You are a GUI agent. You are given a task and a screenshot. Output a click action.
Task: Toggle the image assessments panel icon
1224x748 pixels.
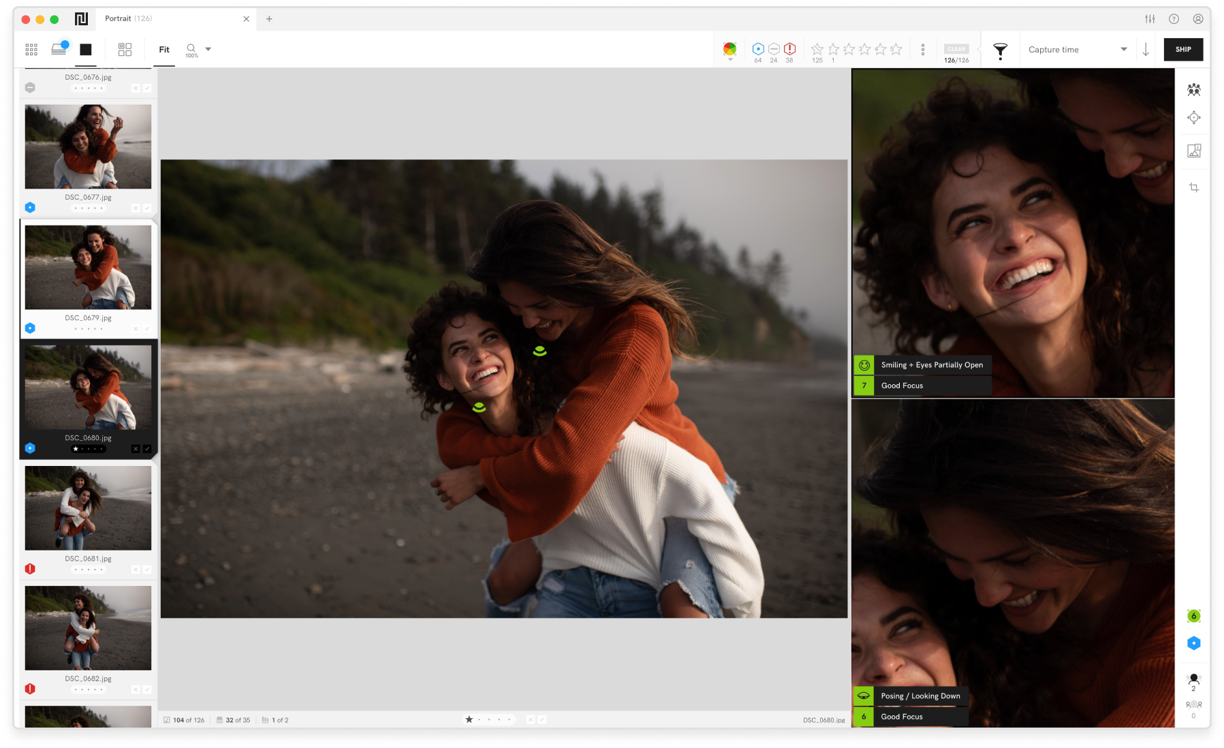click(x=1193, y=151)
